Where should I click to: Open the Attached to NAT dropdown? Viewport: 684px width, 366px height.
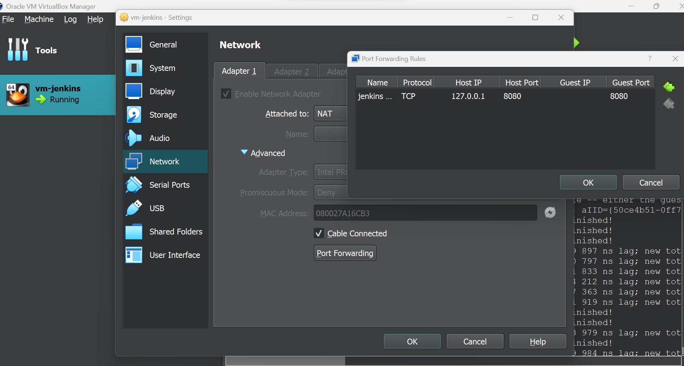[x=330, y=113]
